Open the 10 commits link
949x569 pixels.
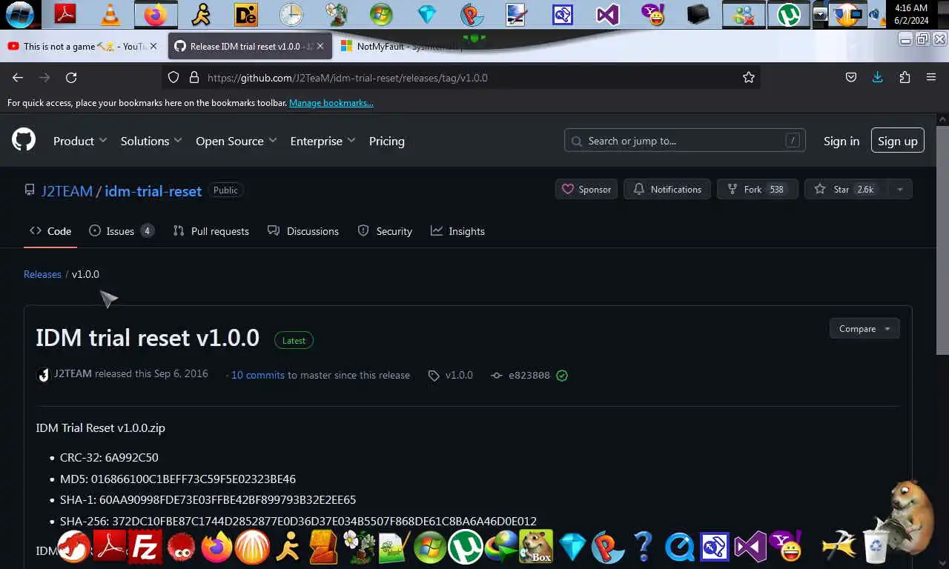pyautogui.click(x=258, y=375)
